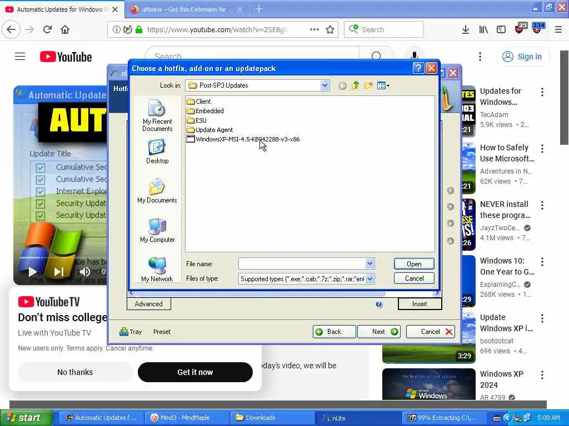Go up one folder level
The image size is (569, 426).
(x=355, y=85)
